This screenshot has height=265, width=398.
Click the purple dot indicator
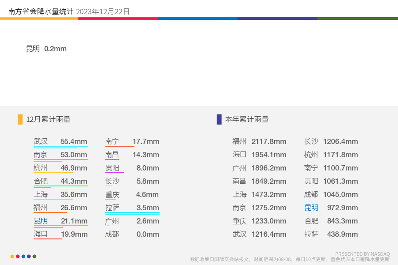29,256
